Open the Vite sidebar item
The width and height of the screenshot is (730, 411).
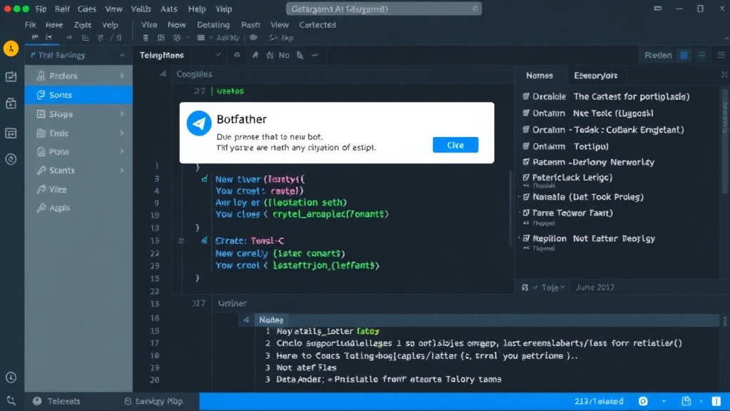pyautogui.click(x=78, y=189)
